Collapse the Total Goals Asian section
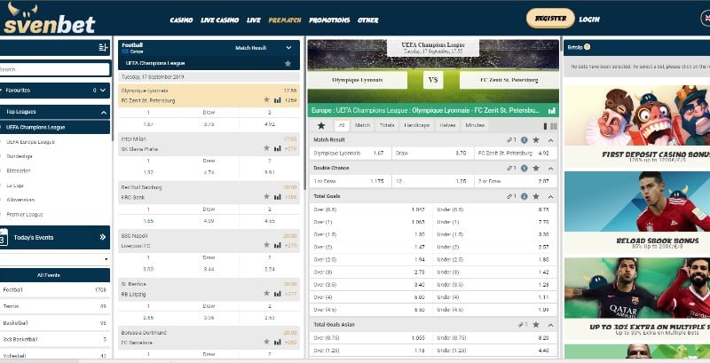The width and height of the screenshot is (710, 363). [550, 325]
